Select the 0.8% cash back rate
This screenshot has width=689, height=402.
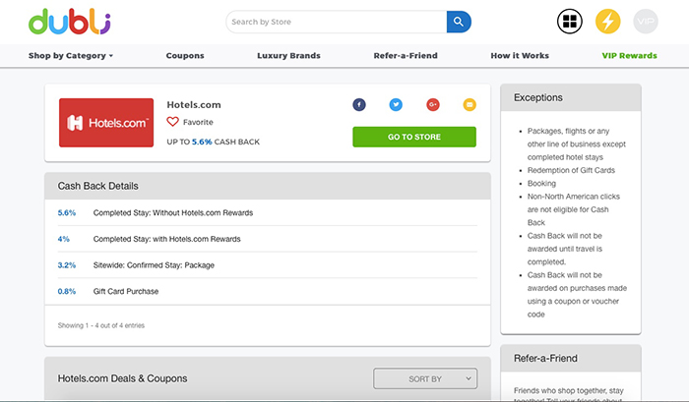[67, 291]
